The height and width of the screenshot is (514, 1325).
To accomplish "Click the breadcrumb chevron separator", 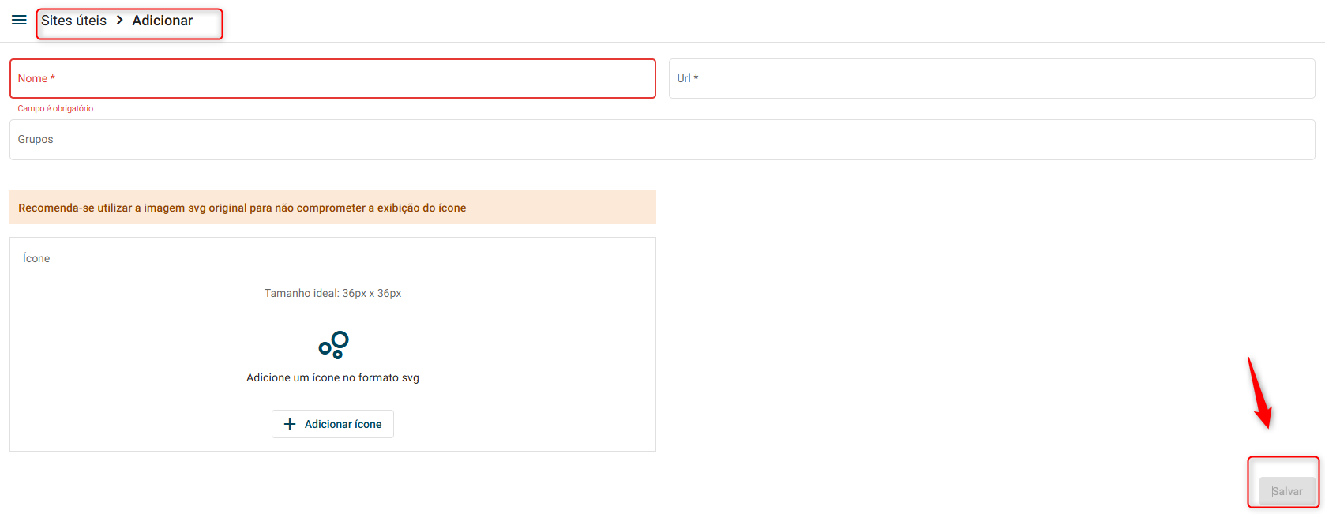I will (119, 21).
